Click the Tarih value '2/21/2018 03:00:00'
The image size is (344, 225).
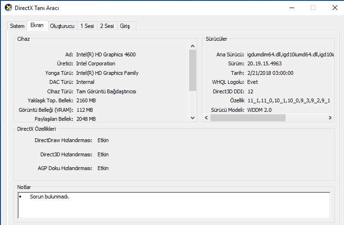tap(270, 73)
